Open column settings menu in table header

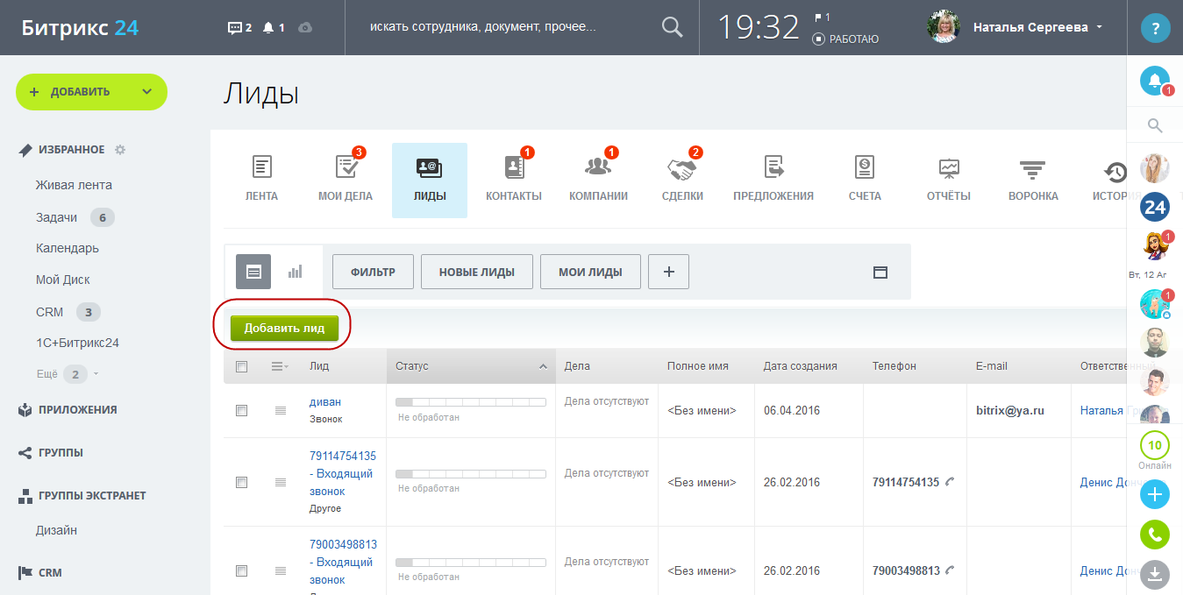280,366
